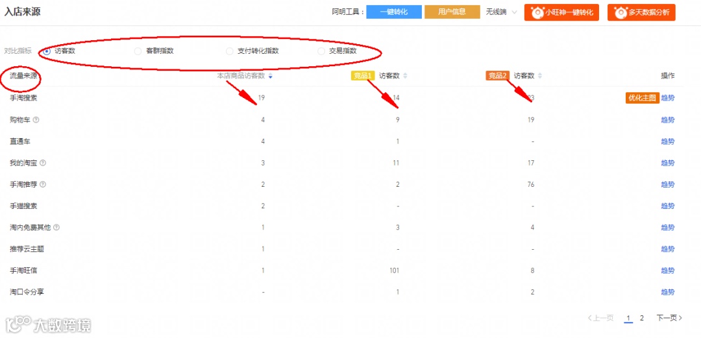The height and width of the screenshot is (338, 701).
Task: Click the 手淘搜索 source name
Action: [23, 99]
